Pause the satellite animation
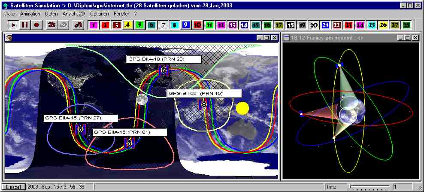Viewport: 424px width, 192px height. pyautogui.click(x=25, y=25)
